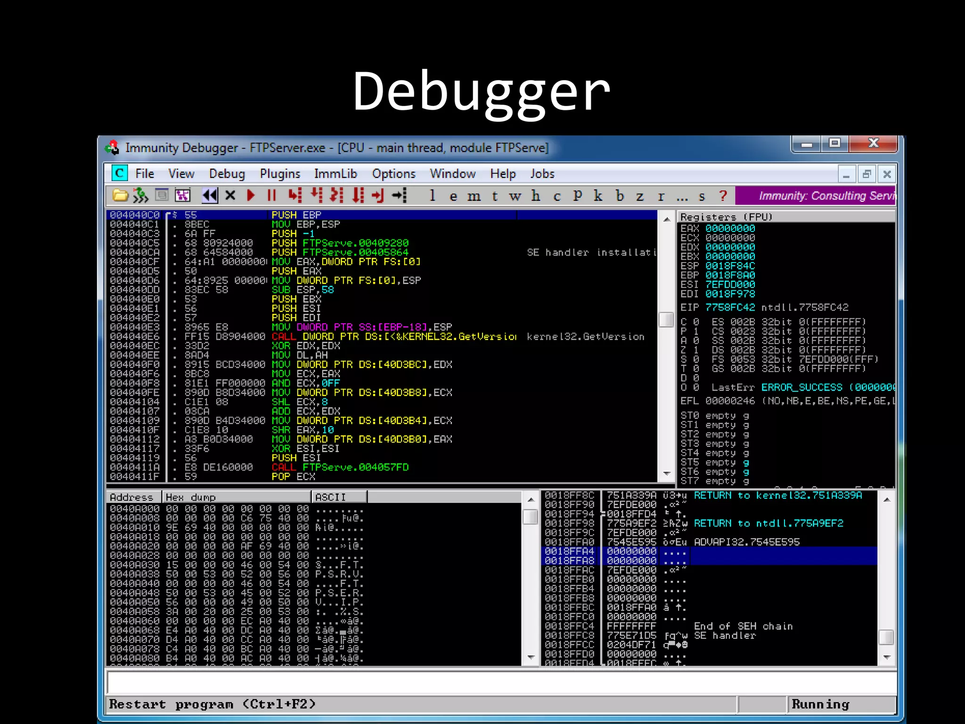965x724 pixels.
Task: Click the Trace into icon
Action: [x=336, y=195]
